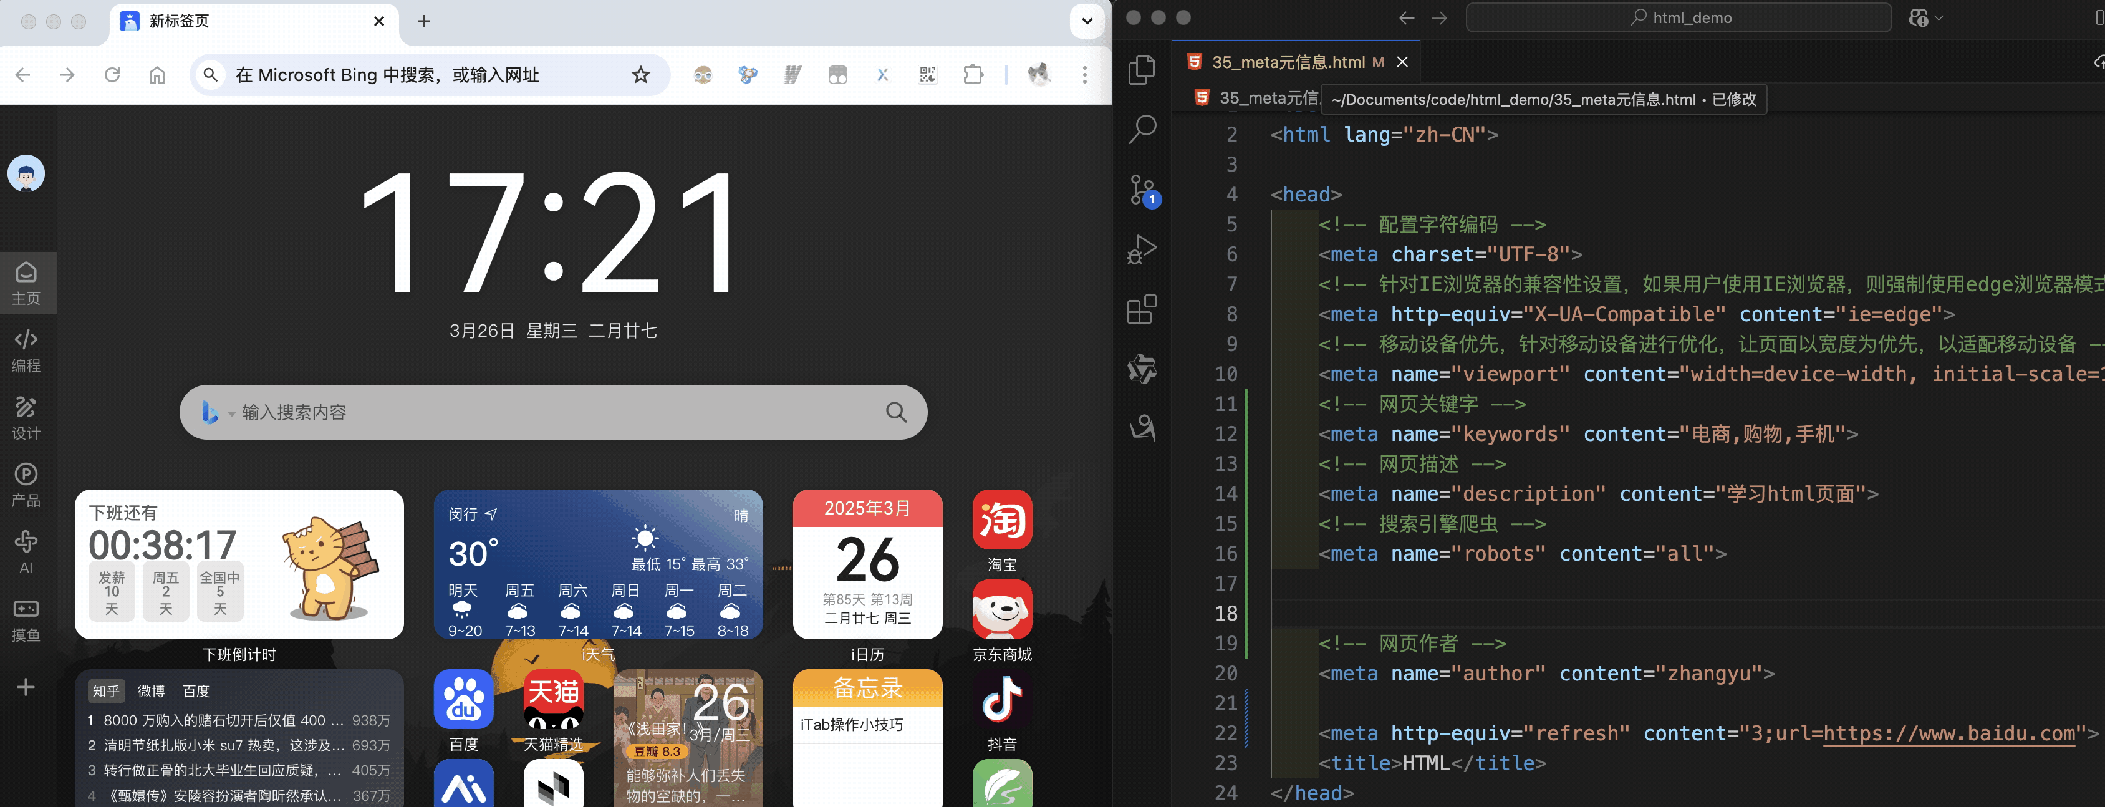2105x807 pixels.
Task: Open baidu.com link in code line 22
Action: [x=1949, y=733]
